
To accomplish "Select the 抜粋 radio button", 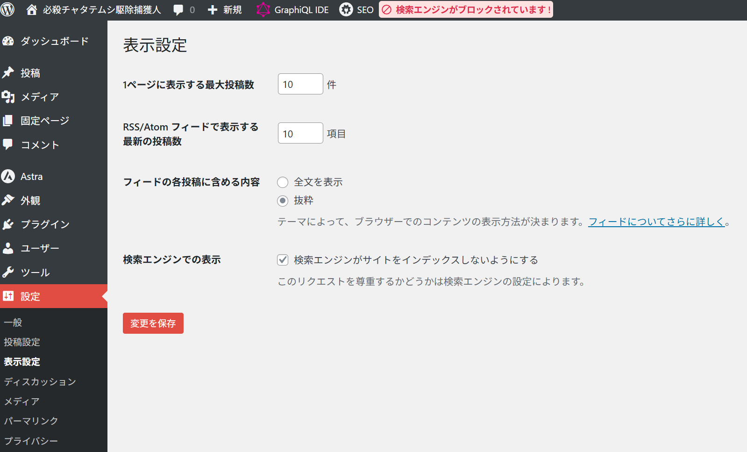I will click(x=283, y=201).
